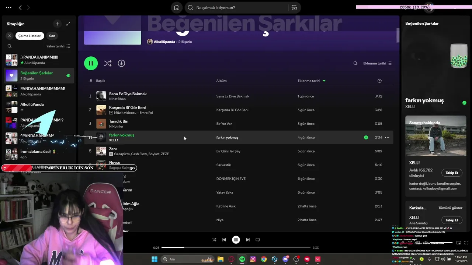The width and height of the screenshot is (472, 265).
Task: Select the Çalma Listeleri filter chip
Action: tap(30, 36)
